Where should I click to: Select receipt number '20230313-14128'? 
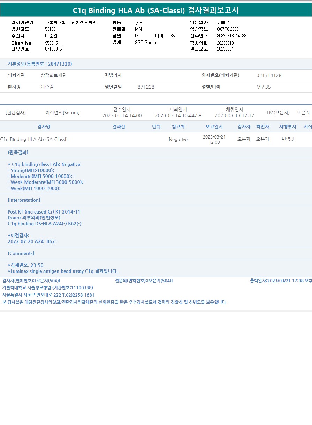tap(231, 36)
